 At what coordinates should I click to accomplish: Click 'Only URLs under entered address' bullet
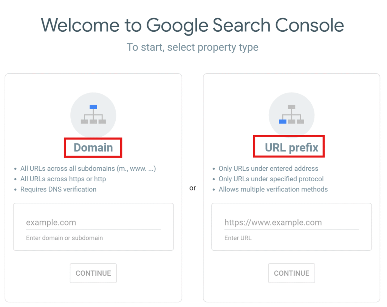(268, 168)
